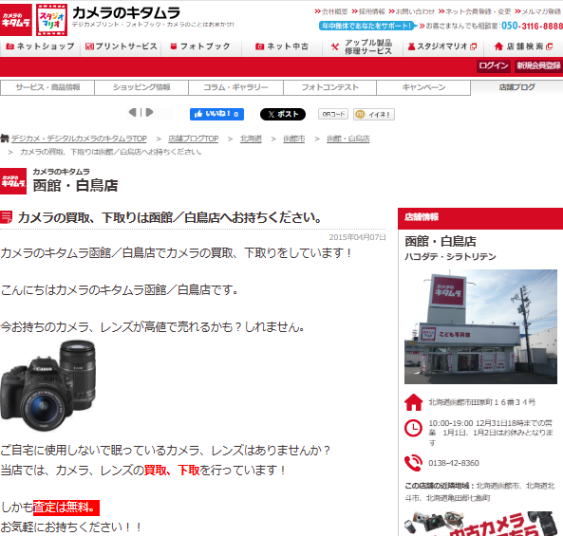The height and width of the screenshot is (536, 563).
Task: Click the mixi イイネ! button
Action: pos(374,114)
